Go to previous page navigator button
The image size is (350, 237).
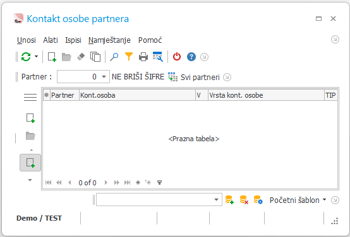[59, 183]
